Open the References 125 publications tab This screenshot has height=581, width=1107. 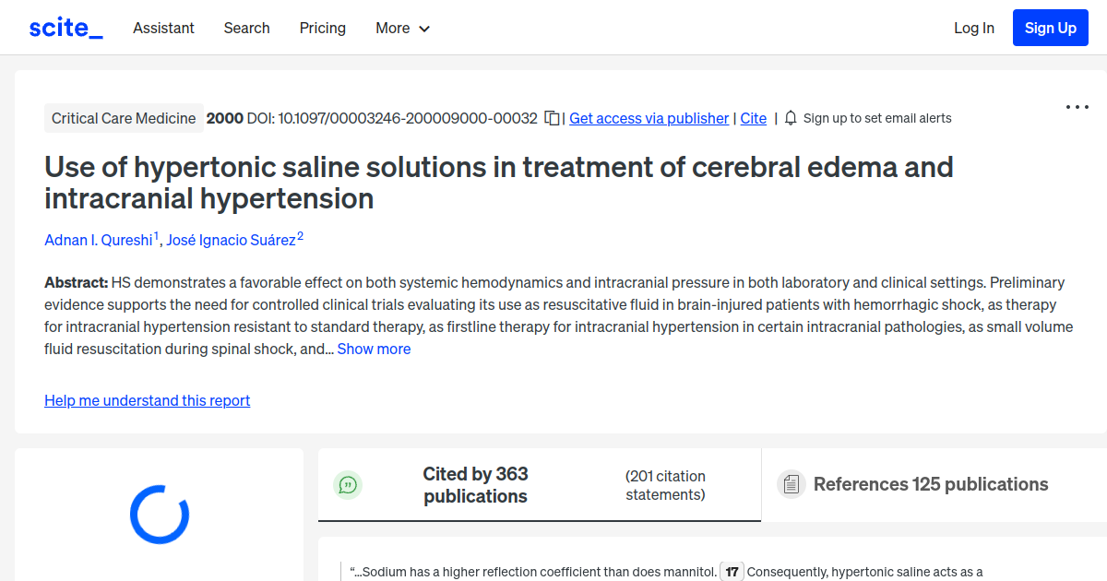(x=930, y=484)
